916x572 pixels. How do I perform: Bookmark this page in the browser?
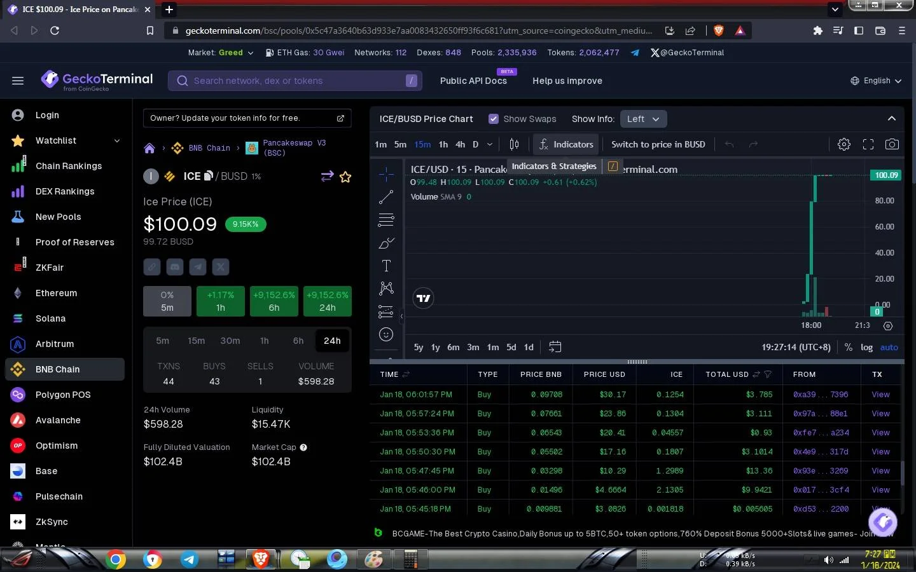pos(150,31)
